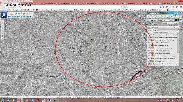
Task: Expand the Państwowy Rejestr Nazw Geograficznych layer
Action: tap(148, 37)
